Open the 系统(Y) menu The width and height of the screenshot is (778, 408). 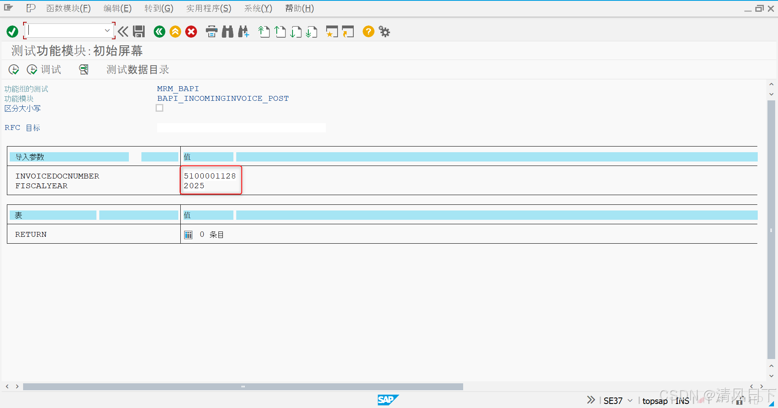pyautogui.click(x=258, y=8)
